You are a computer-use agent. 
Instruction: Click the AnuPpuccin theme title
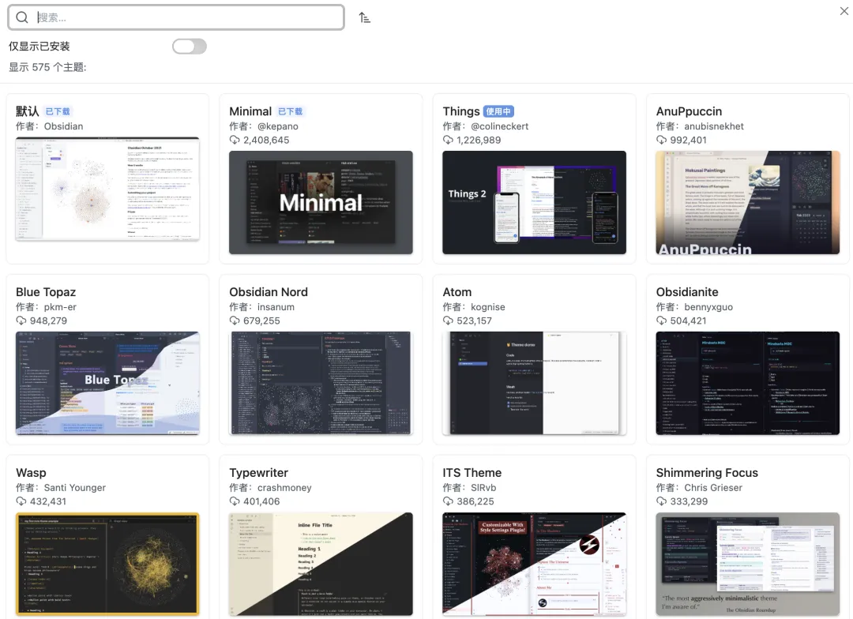click(x=689, y=111)
